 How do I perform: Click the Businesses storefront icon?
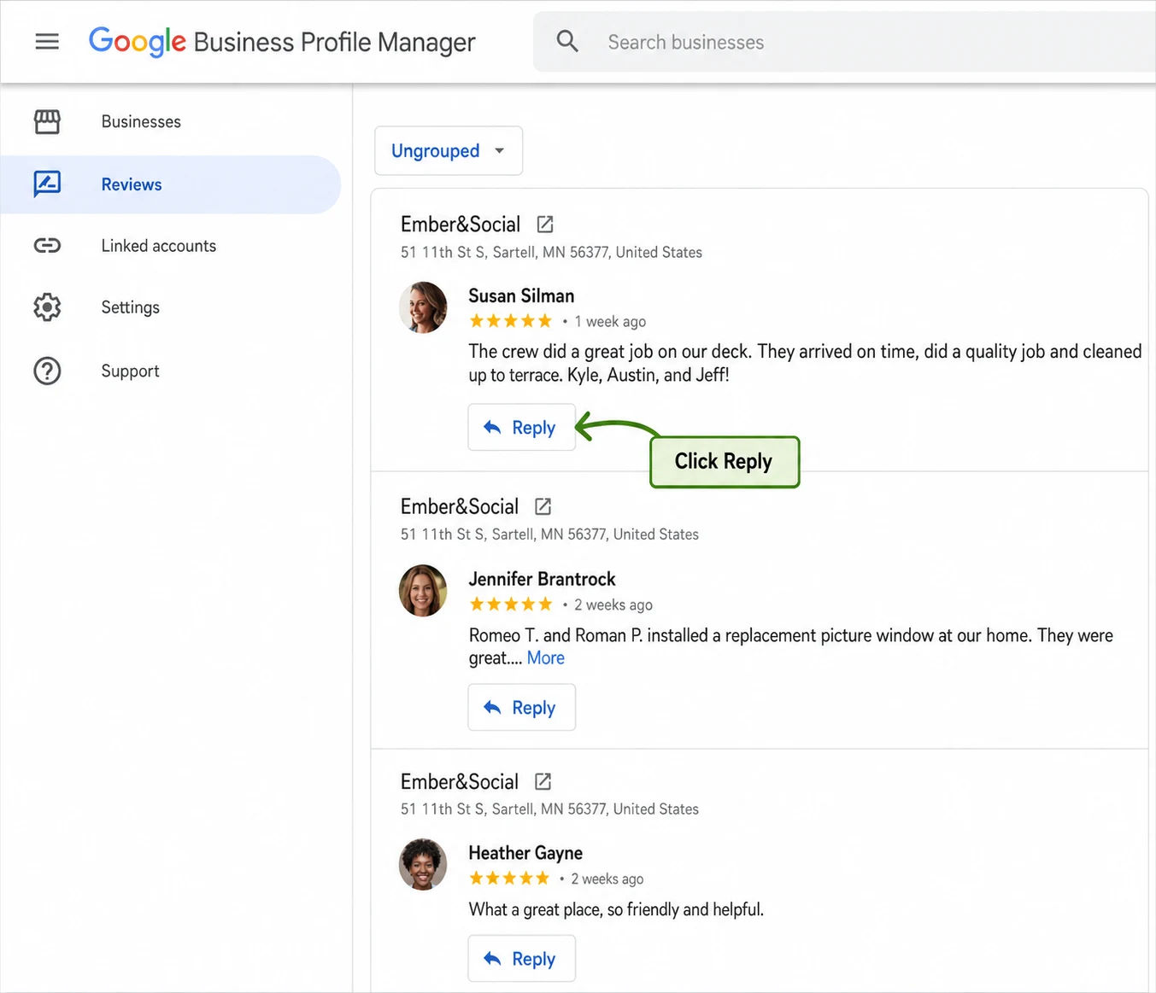point(47,121)
